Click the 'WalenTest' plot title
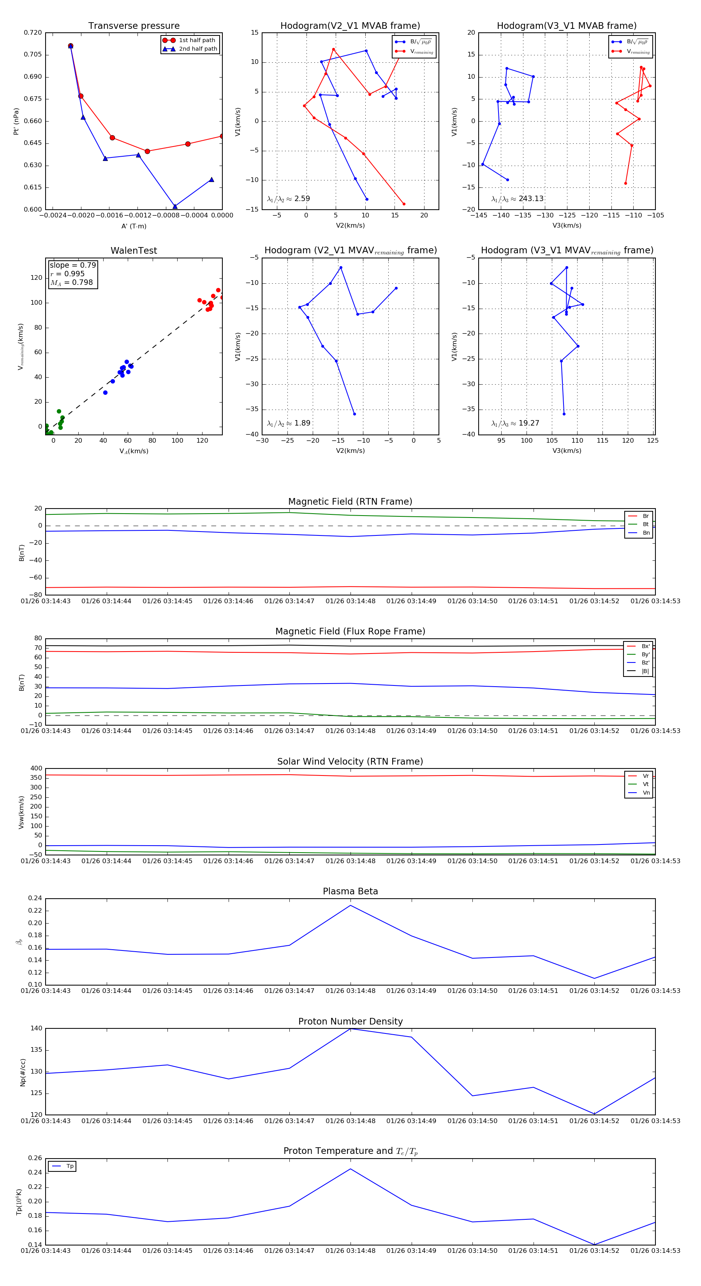Image resolution: width=701 pixels, height=1286 pixels. (134, 251)
